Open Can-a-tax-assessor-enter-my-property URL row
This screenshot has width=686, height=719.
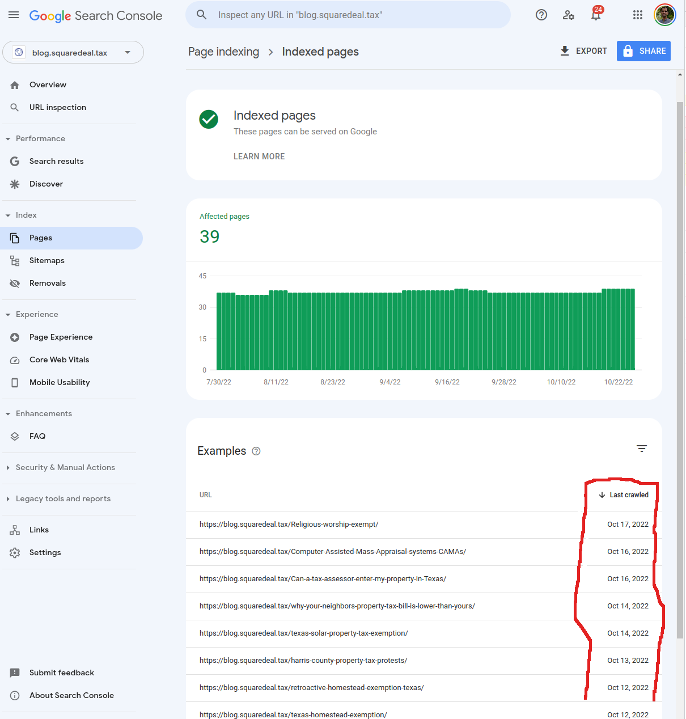(424, 579)
